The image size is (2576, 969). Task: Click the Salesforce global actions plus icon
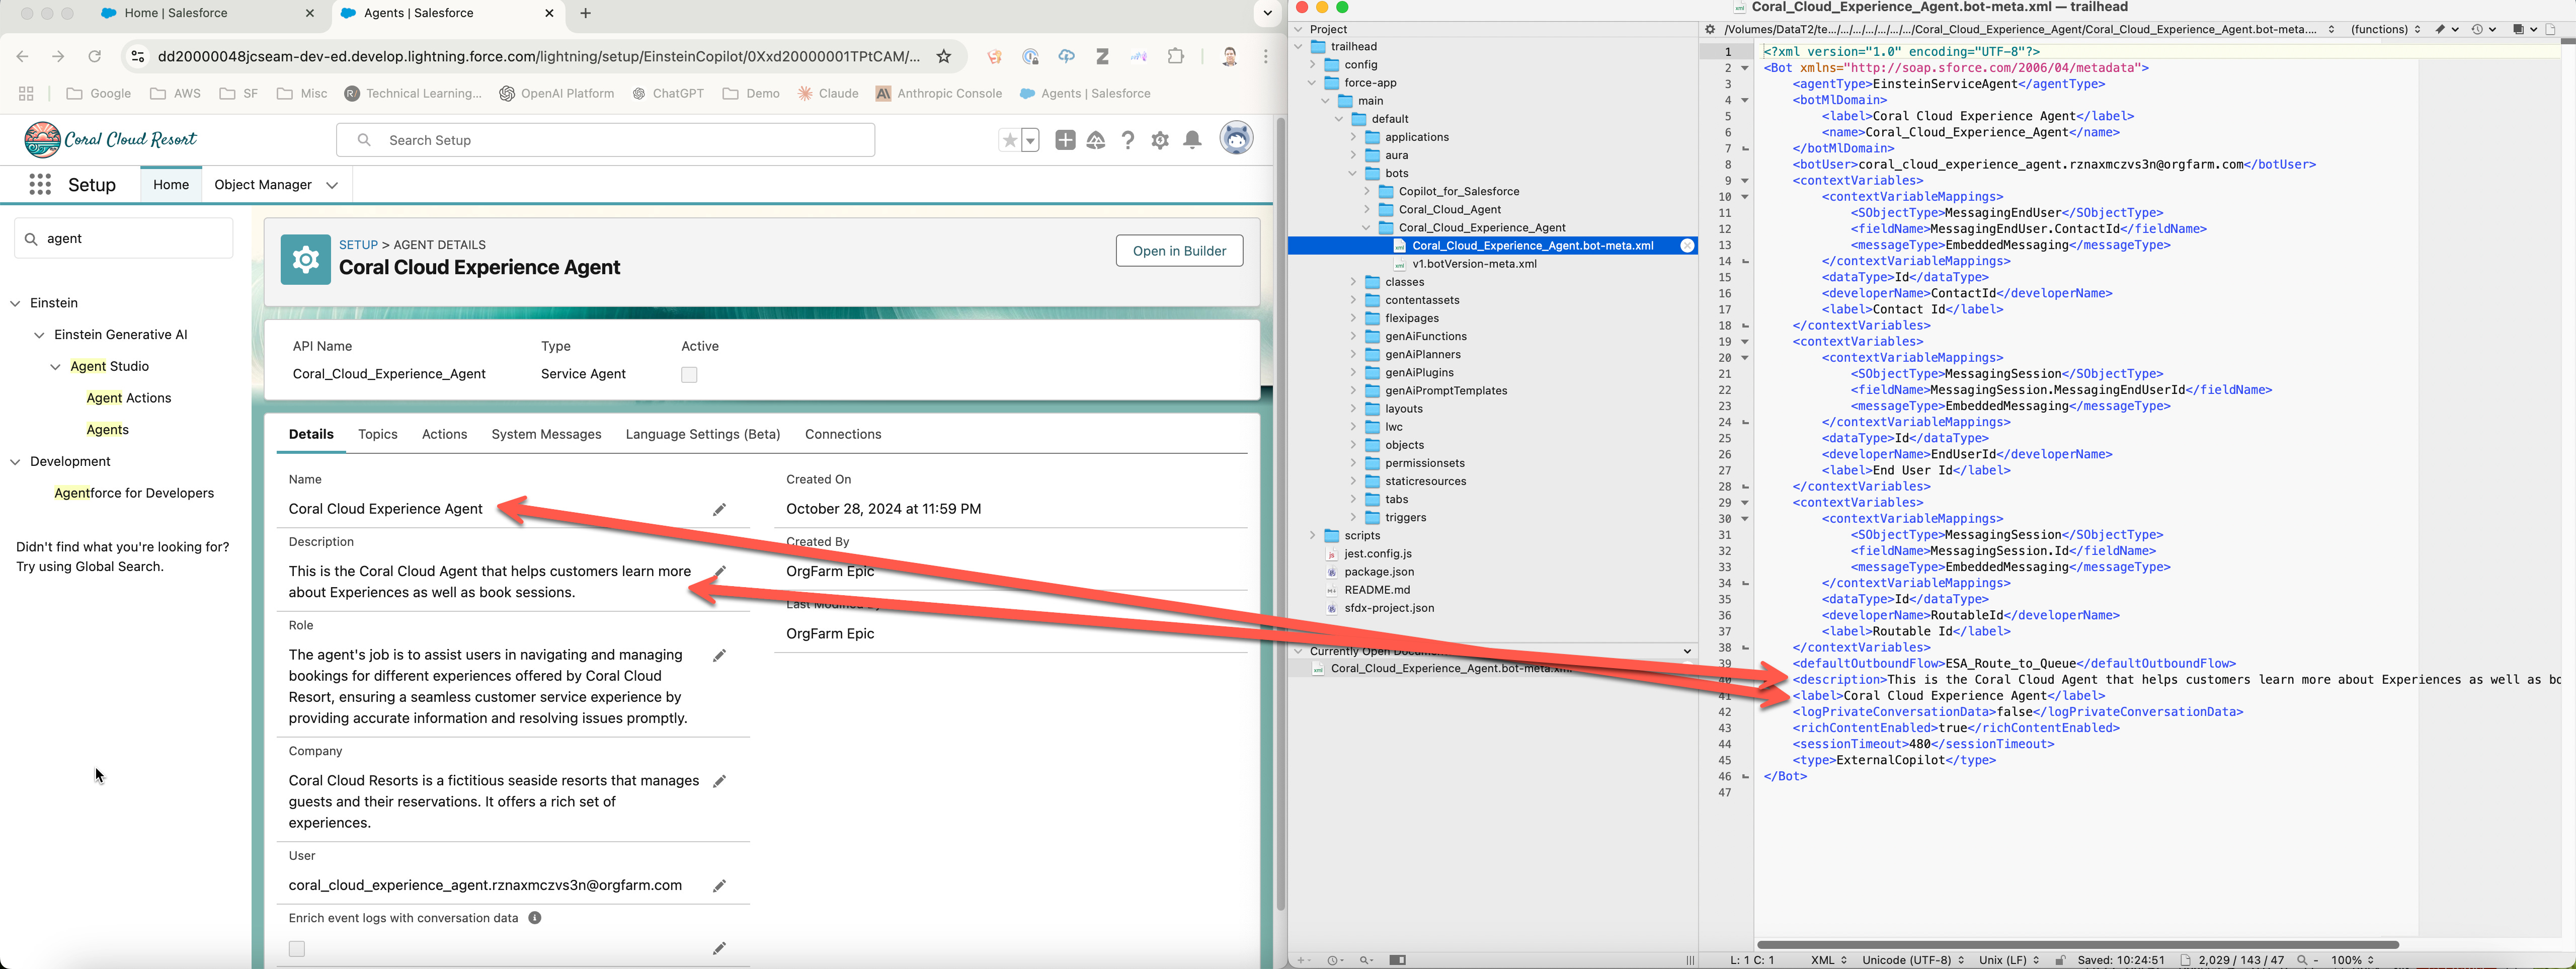(x=1065, y=140)
